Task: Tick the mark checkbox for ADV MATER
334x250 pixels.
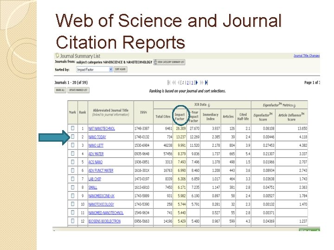Action: [x=73, y=153]
